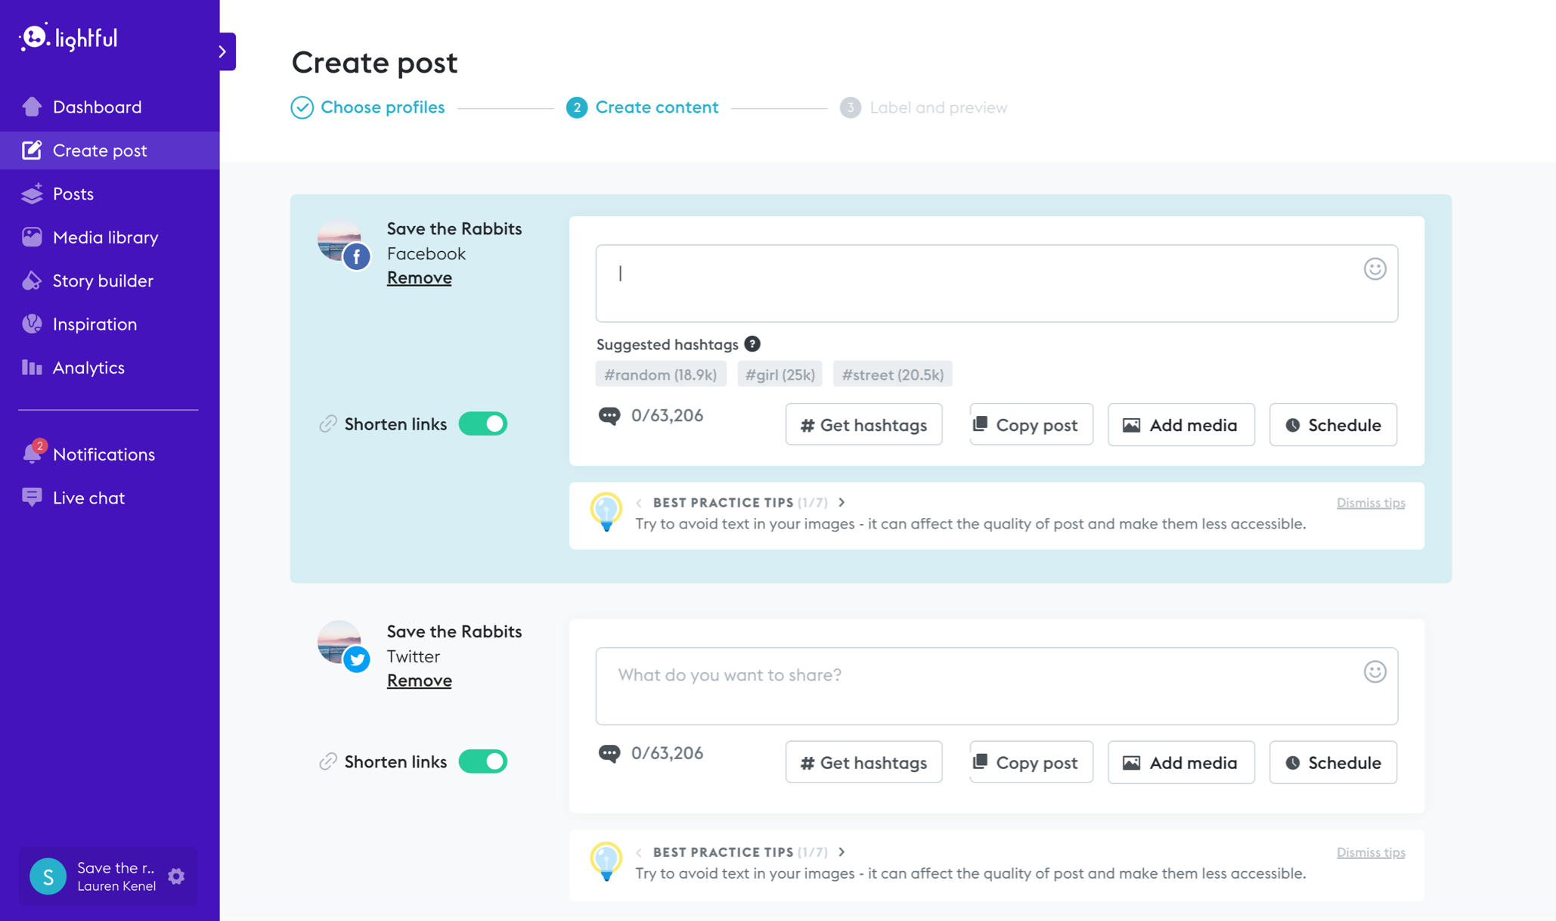Image resolution: width=1556 pixels, height=921 pixels.
Task: Open emoji picker in Twitter post box
Action: [x=1375, y=671]
